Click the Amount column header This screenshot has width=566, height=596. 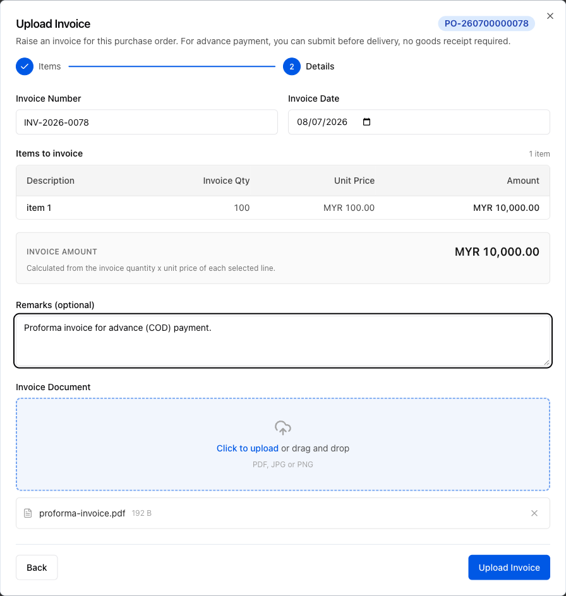(523, 181)
